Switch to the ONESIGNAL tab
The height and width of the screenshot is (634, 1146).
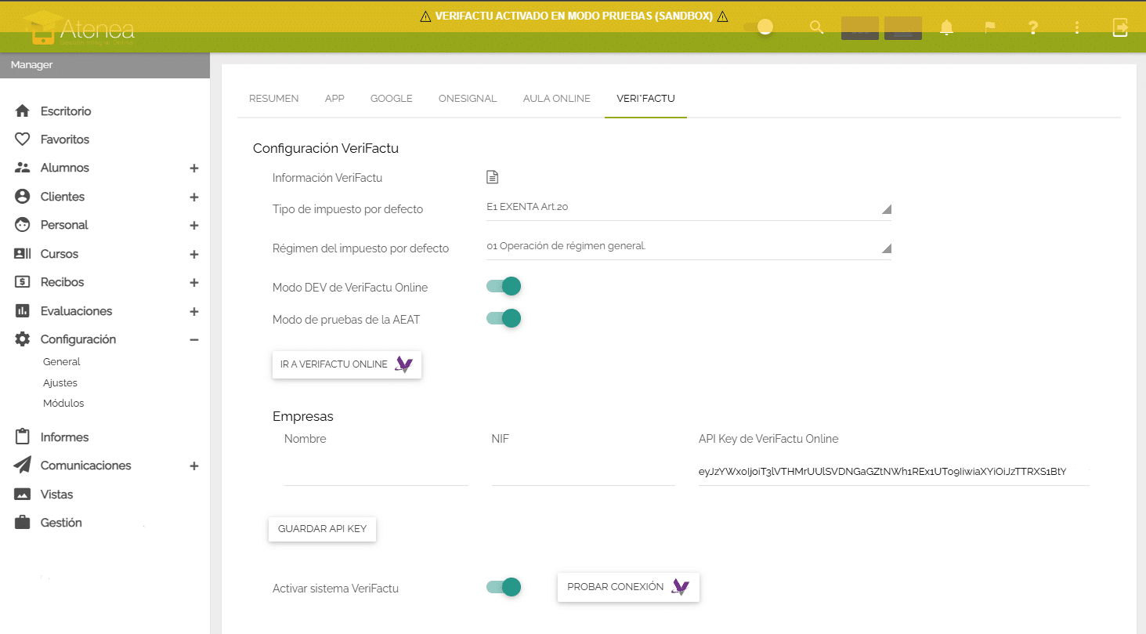click(468, 99)
